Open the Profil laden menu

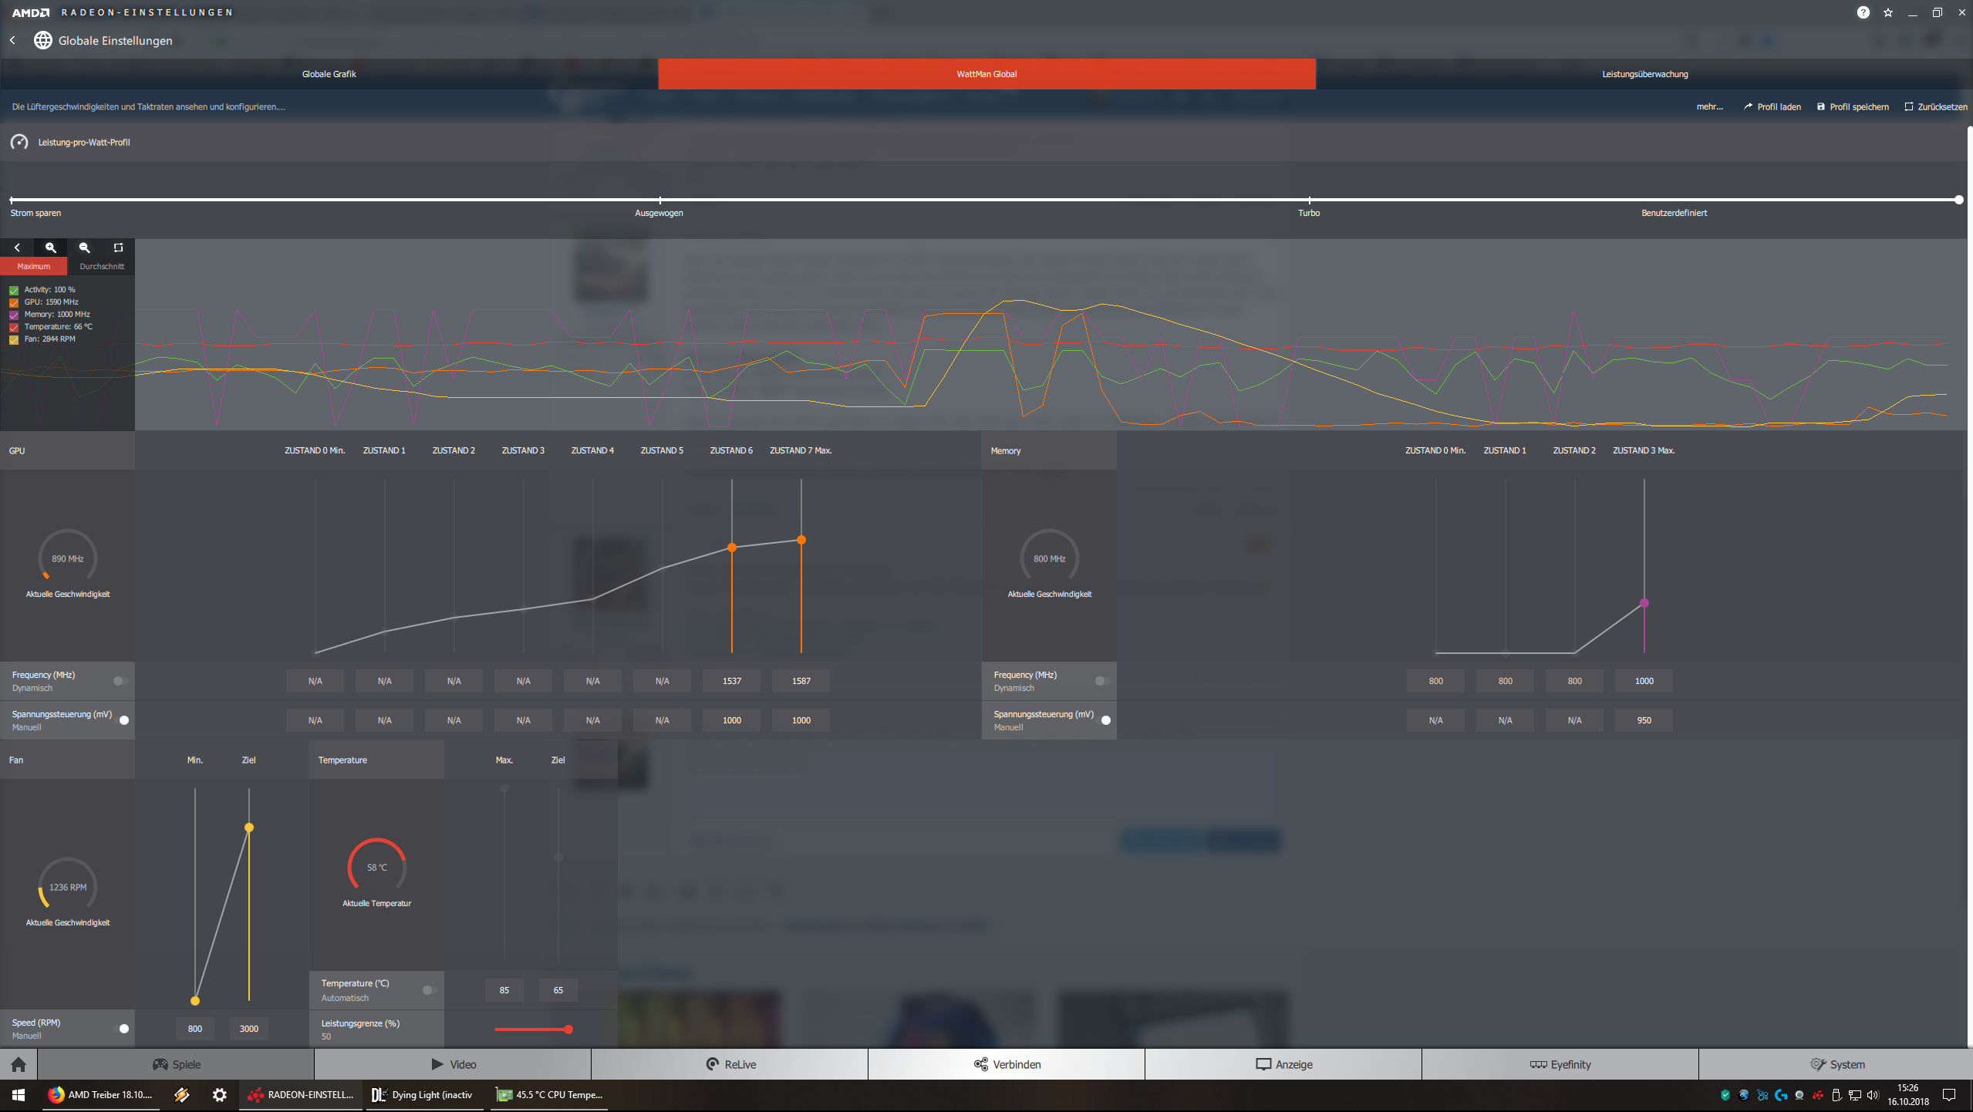point(1772,106)
